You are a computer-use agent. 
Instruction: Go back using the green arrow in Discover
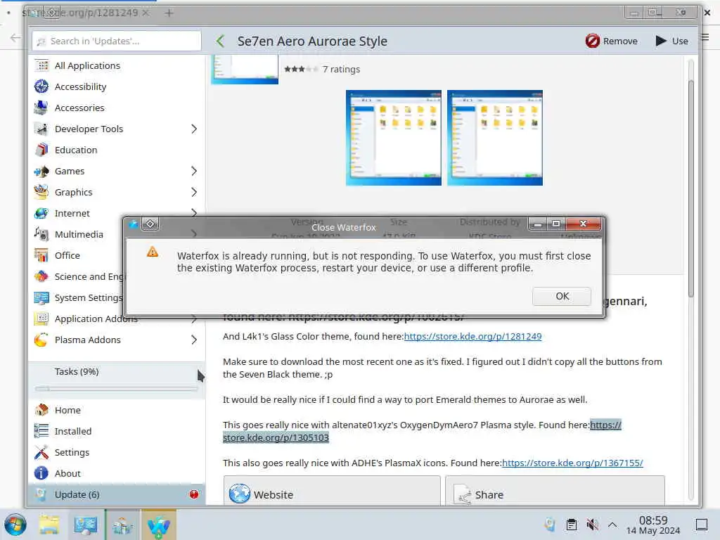click(x=220, y=41)
